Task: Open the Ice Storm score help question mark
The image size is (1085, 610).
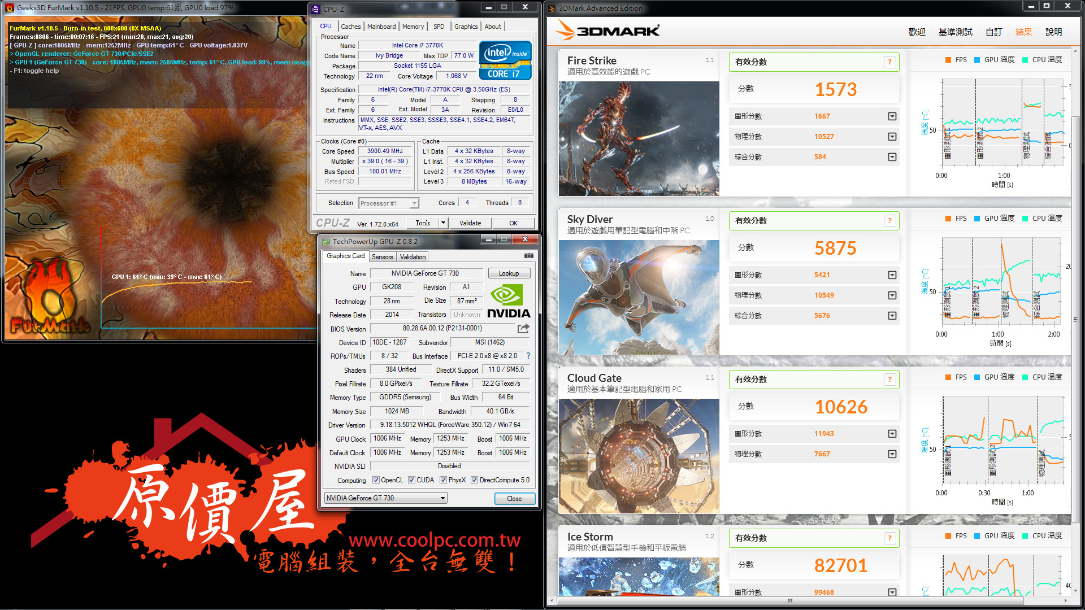Action: pos(889,538)
